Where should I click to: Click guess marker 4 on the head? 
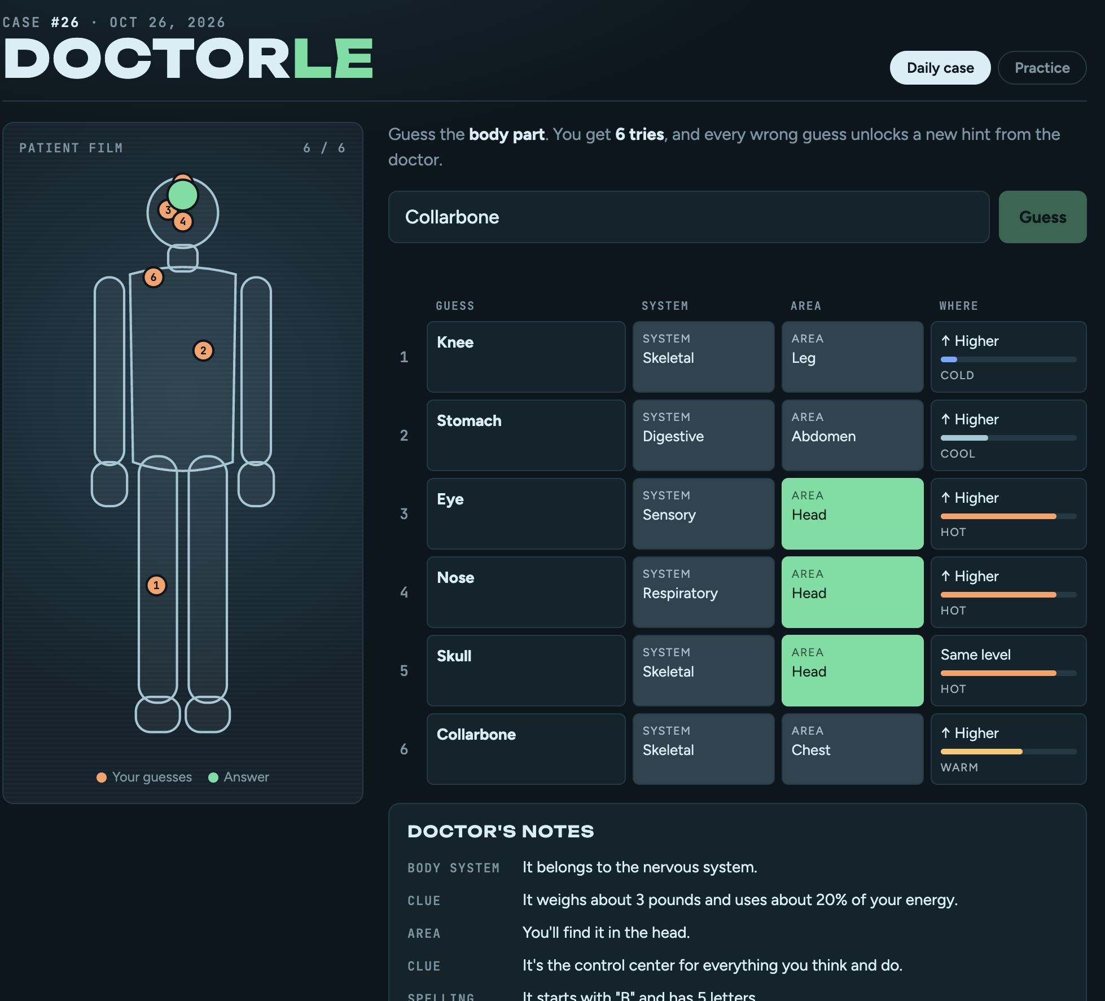(x=183, y=222)
